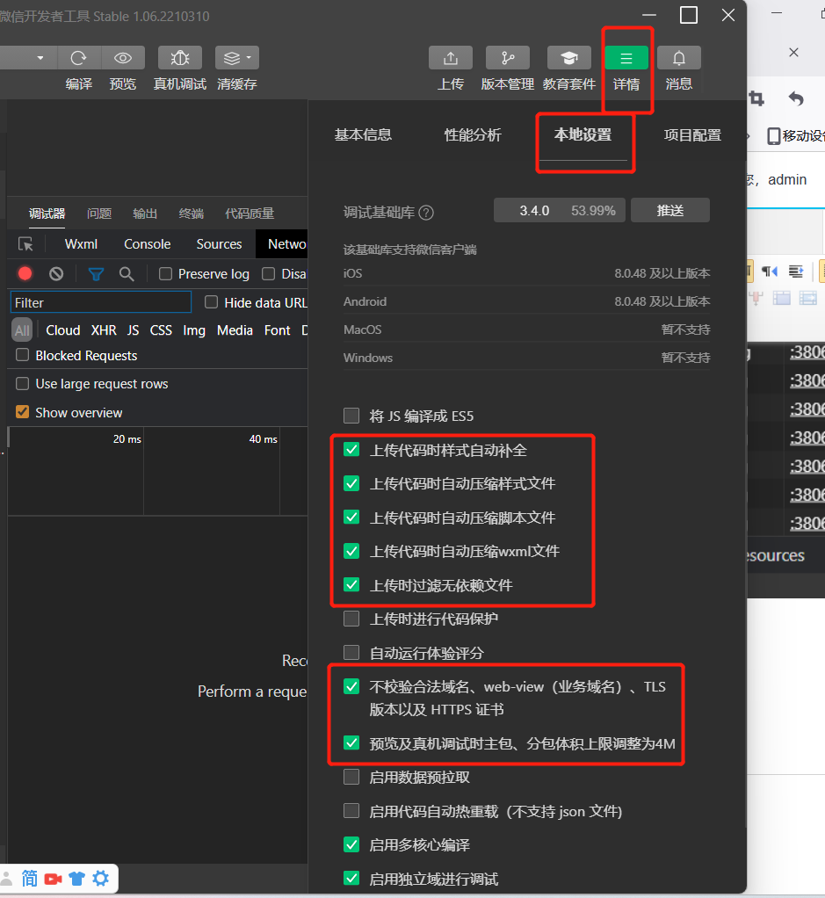Check Use large request rows
825x898 pixels.
[22, 383]
